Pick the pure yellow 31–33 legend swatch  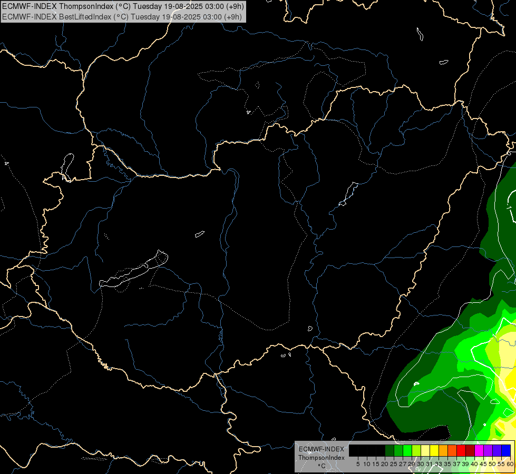[x=434, y=450]
